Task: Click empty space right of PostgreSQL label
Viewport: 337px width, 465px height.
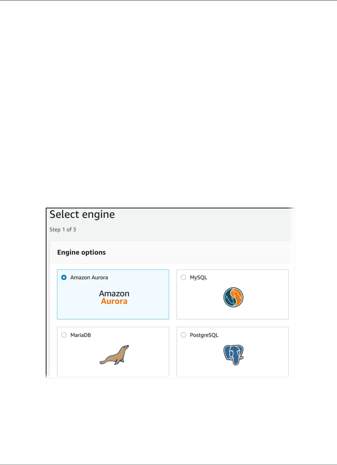Action: tap(257, 335)
